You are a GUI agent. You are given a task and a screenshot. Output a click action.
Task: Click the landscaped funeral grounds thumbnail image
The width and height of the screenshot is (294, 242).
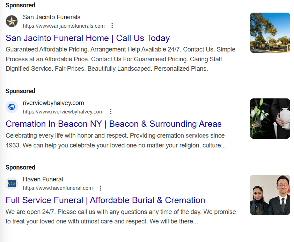point(270,33)
